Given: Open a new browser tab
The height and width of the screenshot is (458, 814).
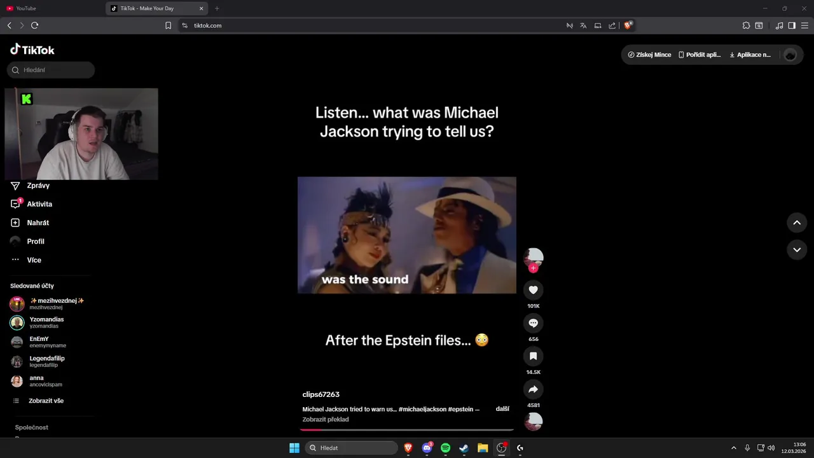Looking at the screenshot, I should point(217,8).
